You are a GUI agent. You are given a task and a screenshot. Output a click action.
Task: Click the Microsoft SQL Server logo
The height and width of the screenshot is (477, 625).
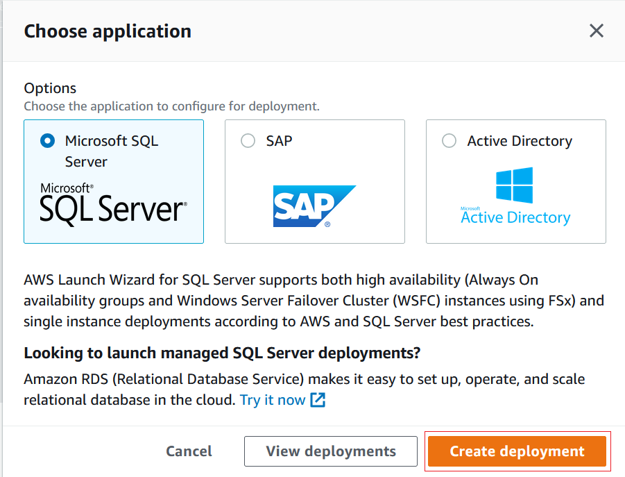113,205
